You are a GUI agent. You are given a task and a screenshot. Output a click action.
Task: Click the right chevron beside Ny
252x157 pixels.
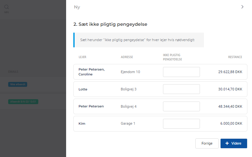[x=242, y=7]
